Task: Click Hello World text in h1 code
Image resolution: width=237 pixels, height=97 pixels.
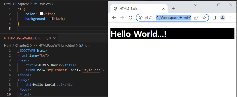Action: tap(48, 85)
